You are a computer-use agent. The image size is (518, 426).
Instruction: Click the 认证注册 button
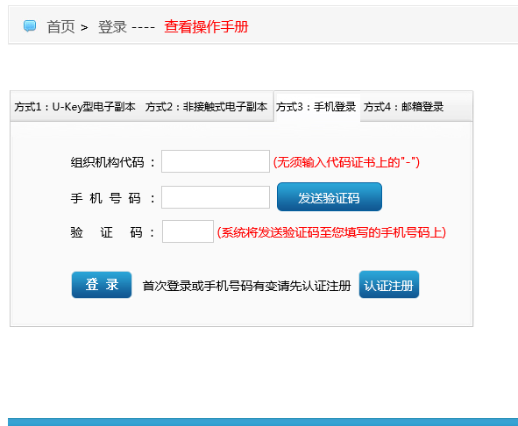(389, 285)
